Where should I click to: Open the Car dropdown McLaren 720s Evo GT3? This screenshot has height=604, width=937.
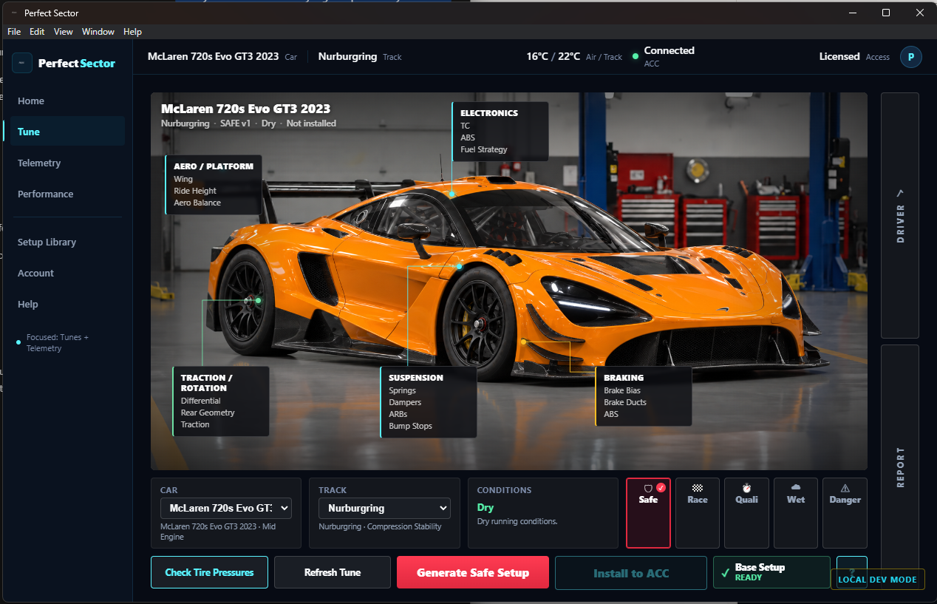click(226, 509)
